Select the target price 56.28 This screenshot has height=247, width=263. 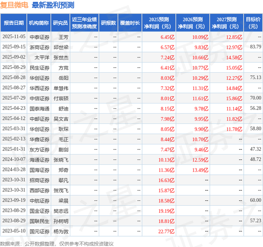(255, 108)
